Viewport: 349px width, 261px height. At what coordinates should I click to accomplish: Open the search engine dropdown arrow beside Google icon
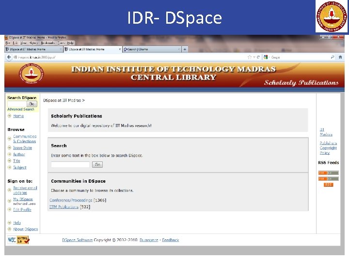(x=269, y=57)
